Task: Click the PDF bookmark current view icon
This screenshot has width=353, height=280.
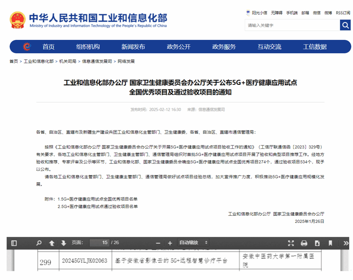Action: click(330, 243)
